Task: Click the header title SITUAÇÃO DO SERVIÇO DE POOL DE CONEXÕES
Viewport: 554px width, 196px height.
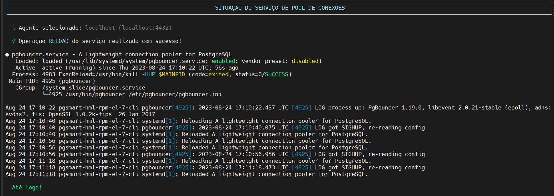Action: [x=280, y=8]
